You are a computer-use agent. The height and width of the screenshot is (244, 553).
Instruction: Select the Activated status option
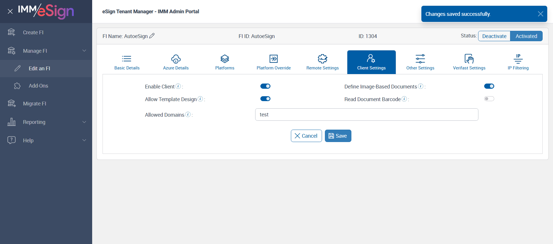[526, 36]
